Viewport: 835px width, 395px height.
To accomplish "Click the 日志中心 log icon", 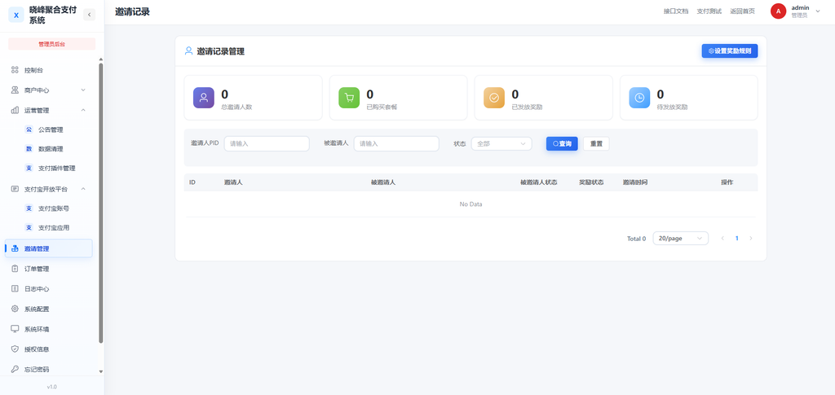I will pos(15,289).
